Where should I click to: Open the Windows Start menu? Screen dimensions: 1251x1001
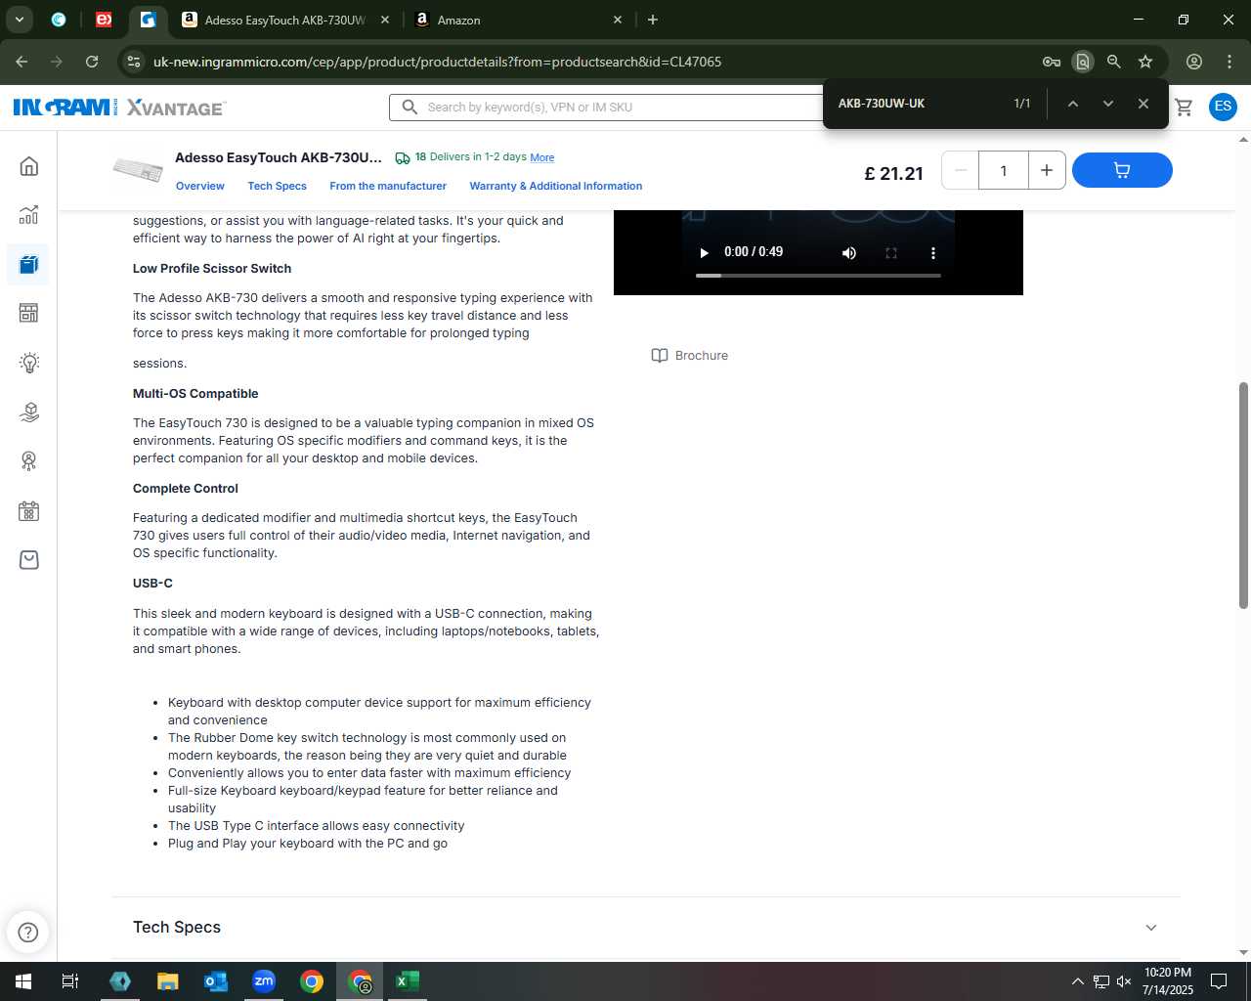pos(23,981)
